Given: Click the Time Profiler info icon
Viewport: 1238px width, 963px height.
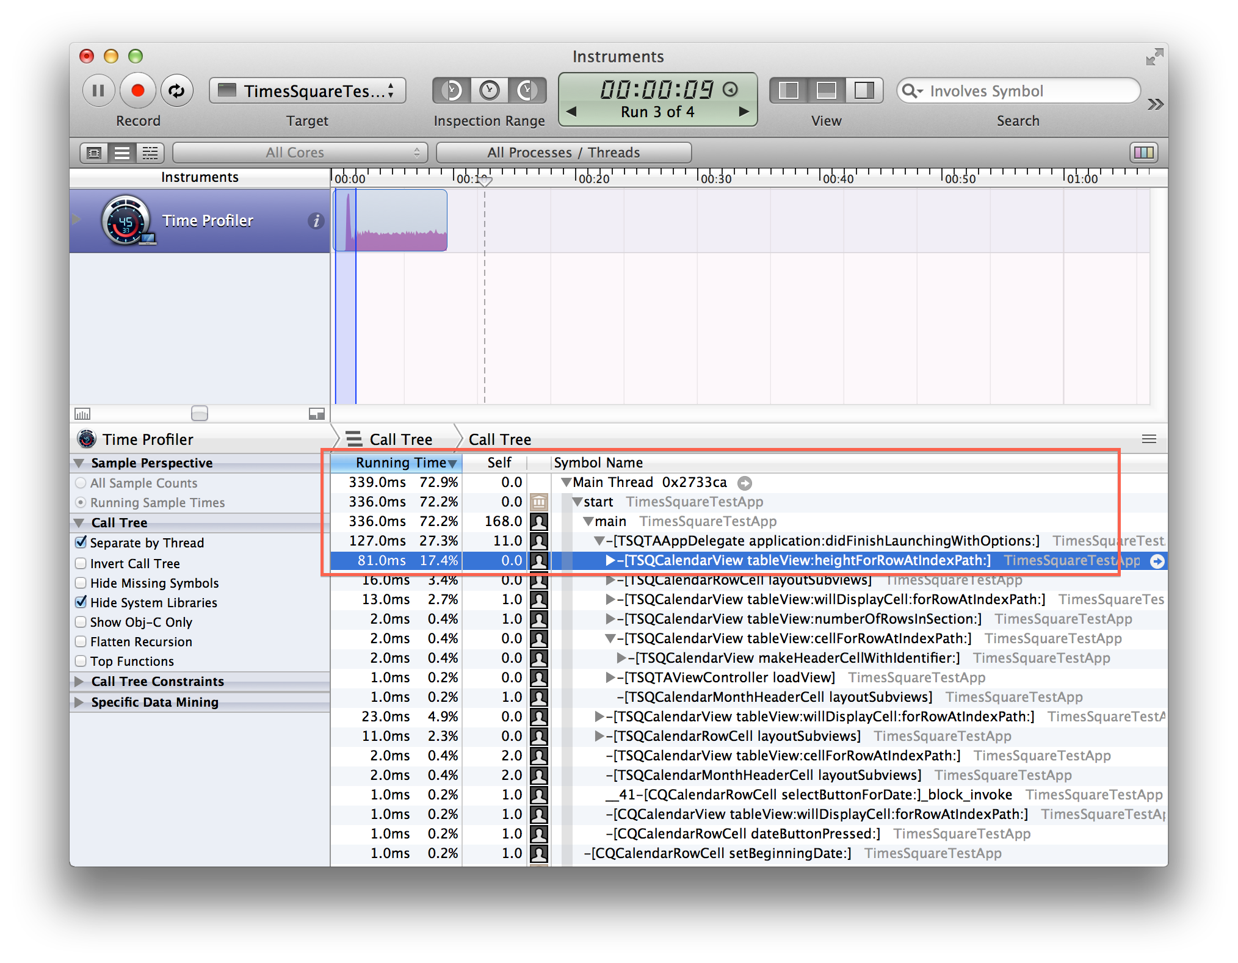Looking at the screenshot, I should pyautogui.click(x=316, y=221).
